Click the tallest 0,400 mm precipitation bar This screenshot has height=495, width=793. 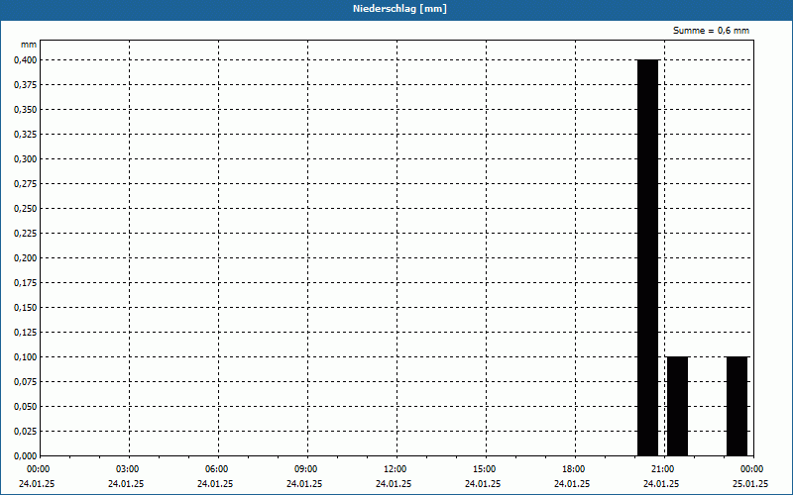point(648,257)
